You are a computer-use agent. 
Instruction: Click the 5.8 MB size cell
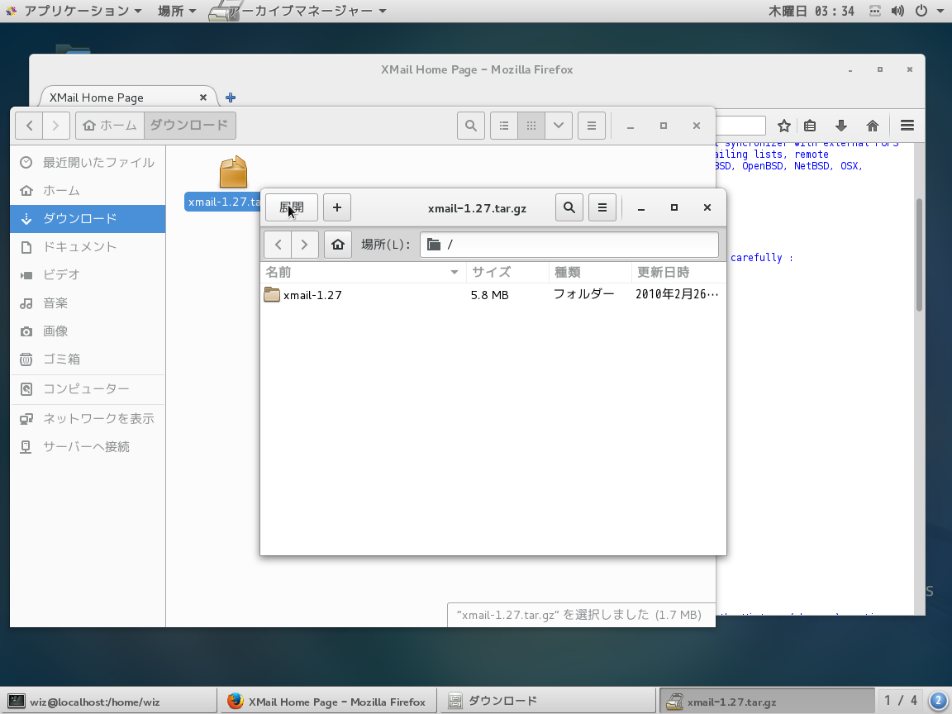[x=489, y=295]
